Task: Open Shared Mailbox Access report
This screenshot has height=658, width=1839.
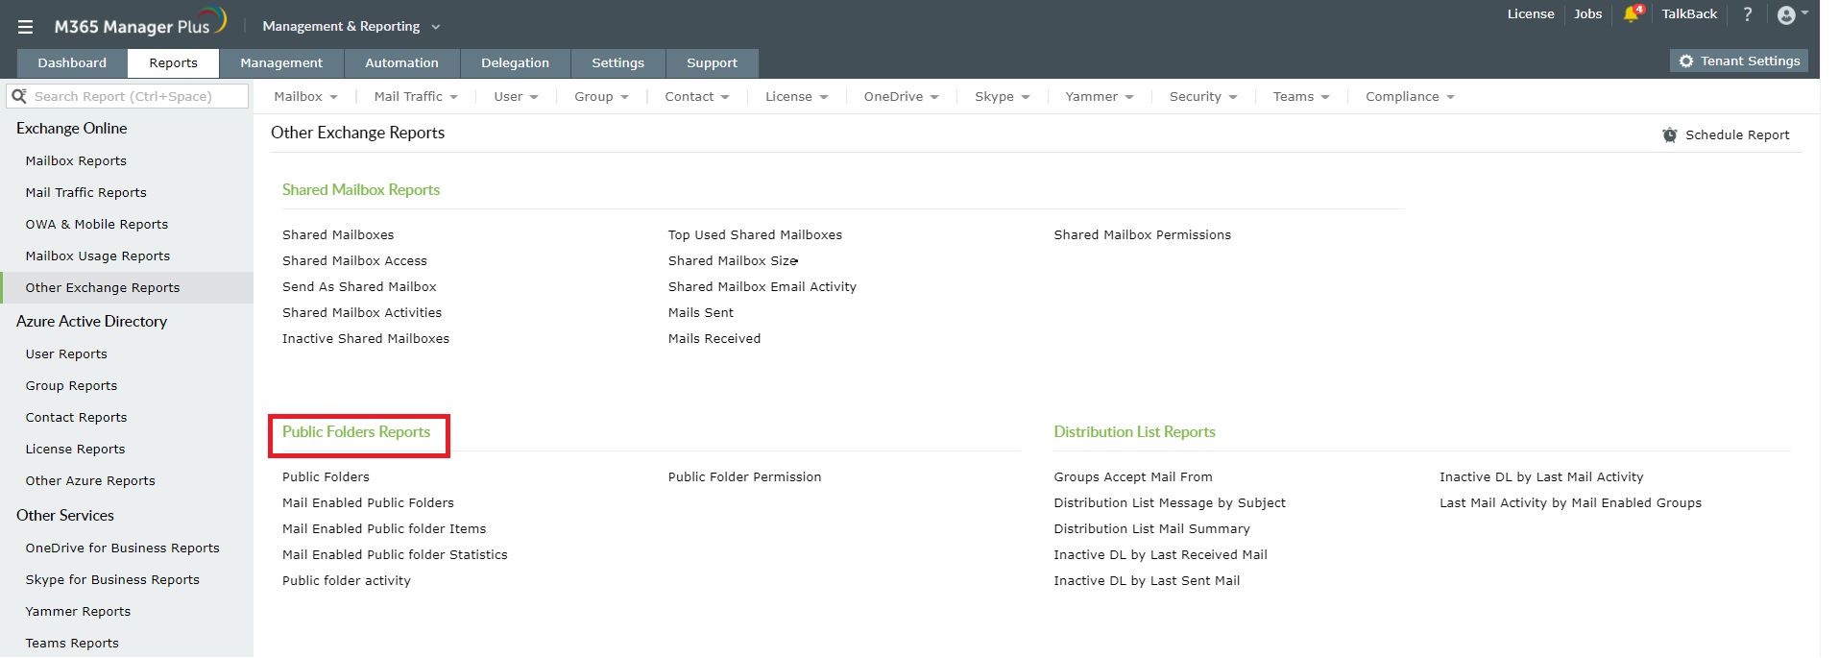Action: pos(354,261)
